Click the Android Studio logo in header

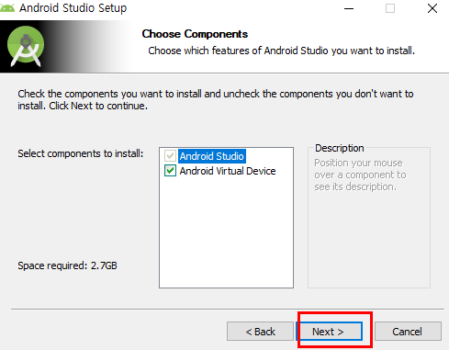(x=26, y=46)
